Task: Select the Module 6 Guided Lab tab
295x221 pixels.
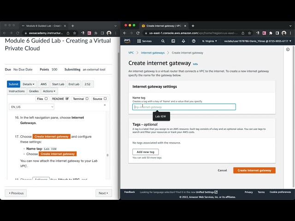Action: tap(44, 26)
